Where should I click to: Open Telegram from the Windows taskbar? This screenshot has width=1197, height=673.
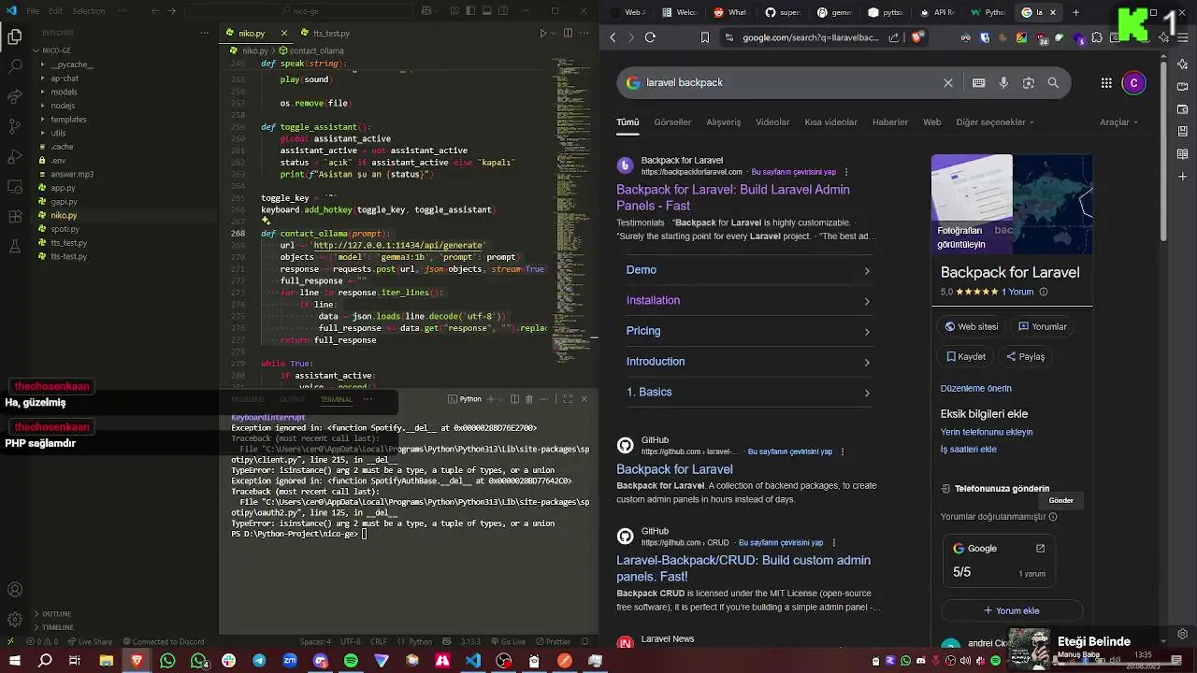point(259,661)
